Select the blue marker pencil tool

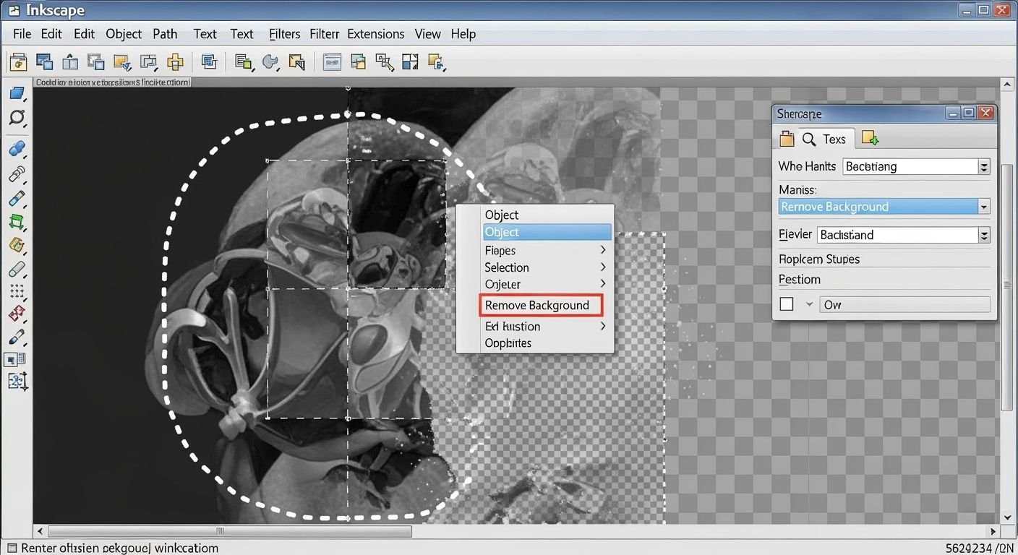pyautogui.click(x=17, y=198)
